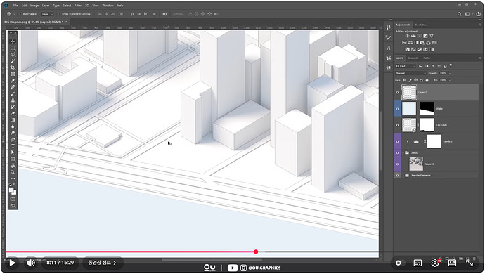The image size is (485, 274).
Task: Select the Rectangular Marquee tool
Action: pos(13,48)
